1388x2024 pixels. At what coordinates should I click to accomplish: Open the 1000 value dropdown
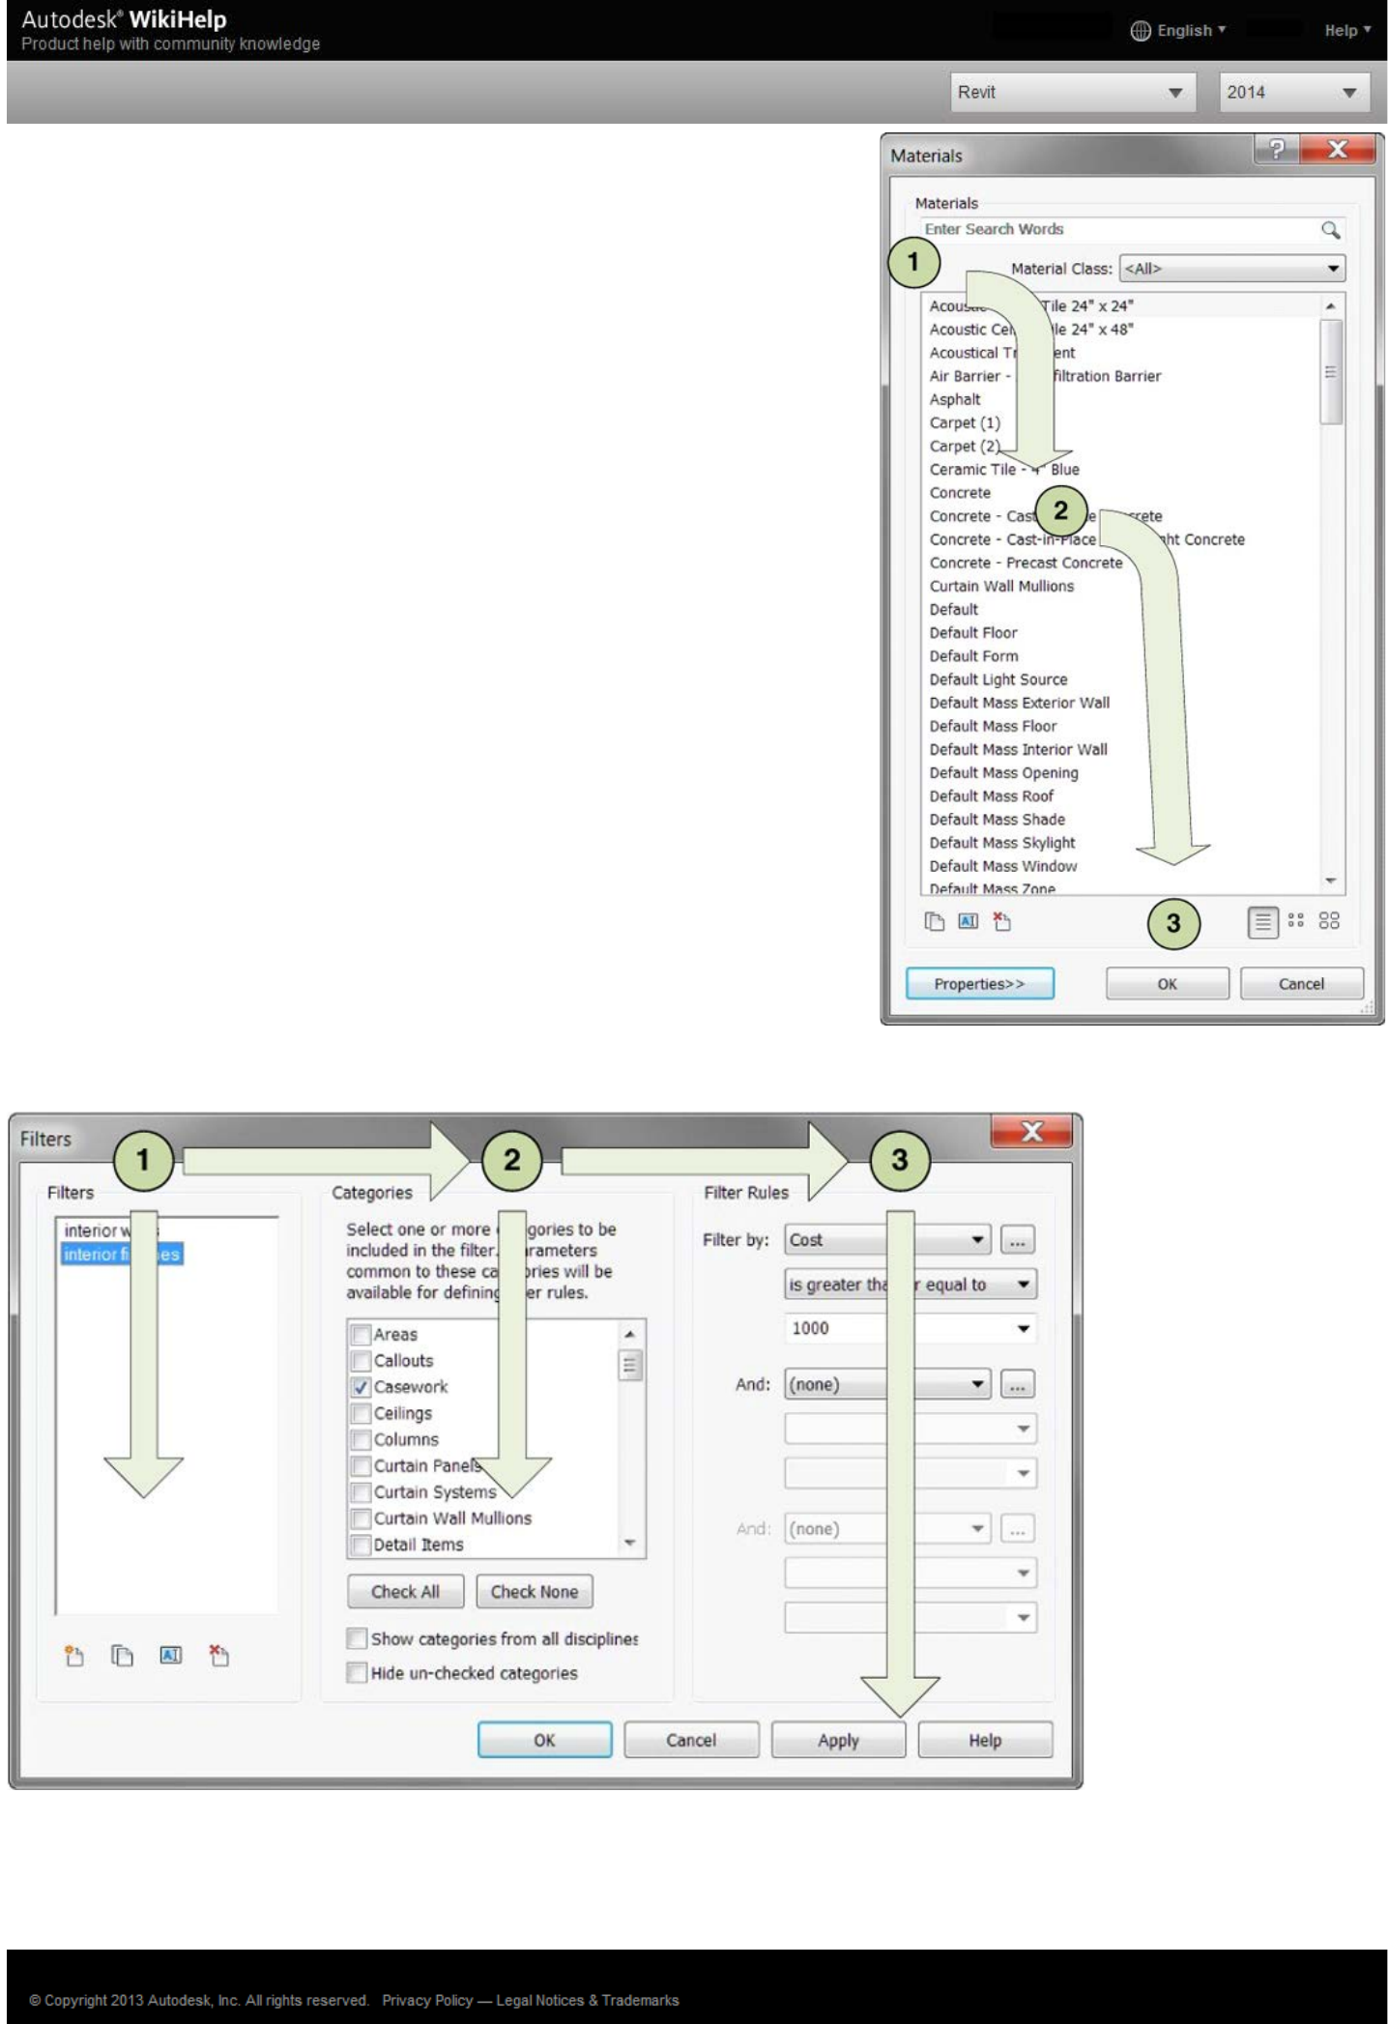click(x=911, y=1329)
